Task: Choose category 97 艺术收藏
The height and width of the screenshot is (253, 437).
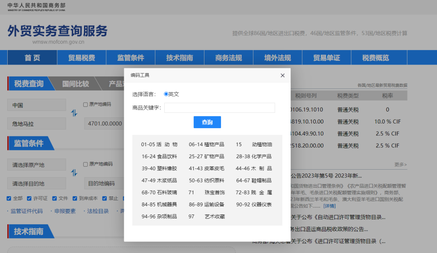Action: [206, 216]
